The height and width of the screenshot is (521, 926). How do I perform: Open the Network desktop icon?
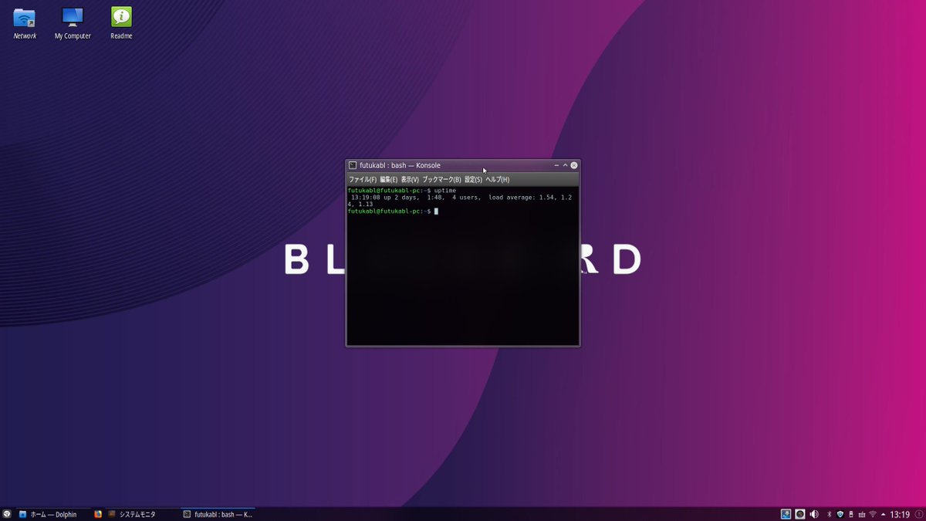pyautogui.click(x=25, y=23)
